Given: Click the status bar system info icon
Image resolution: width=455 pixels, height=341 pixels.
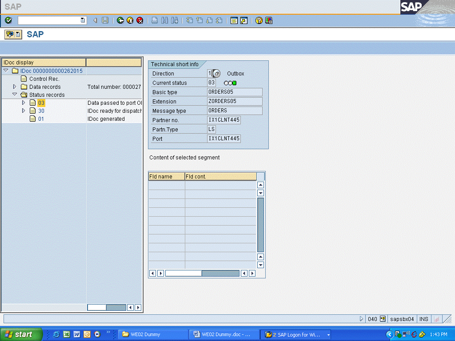Looking at the screenshot, I should [383, 319].
